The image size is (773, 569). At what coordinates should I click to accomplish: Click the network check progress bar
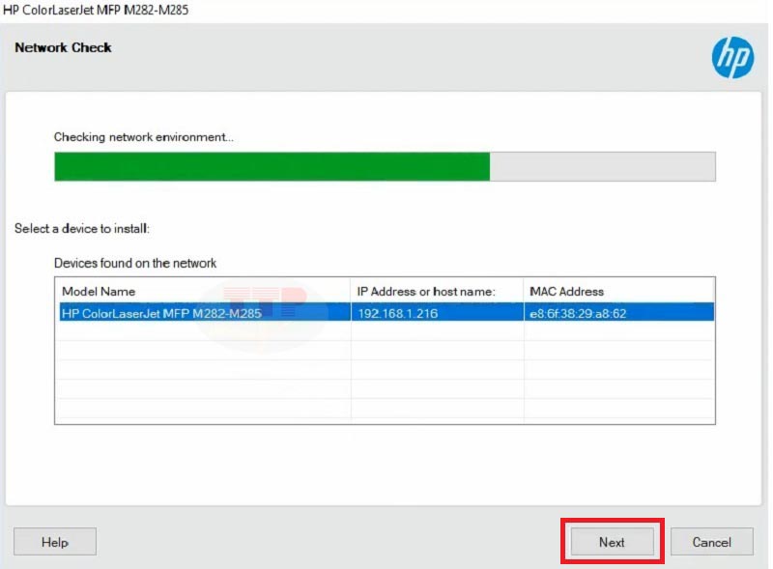click(x=385, y=167)
